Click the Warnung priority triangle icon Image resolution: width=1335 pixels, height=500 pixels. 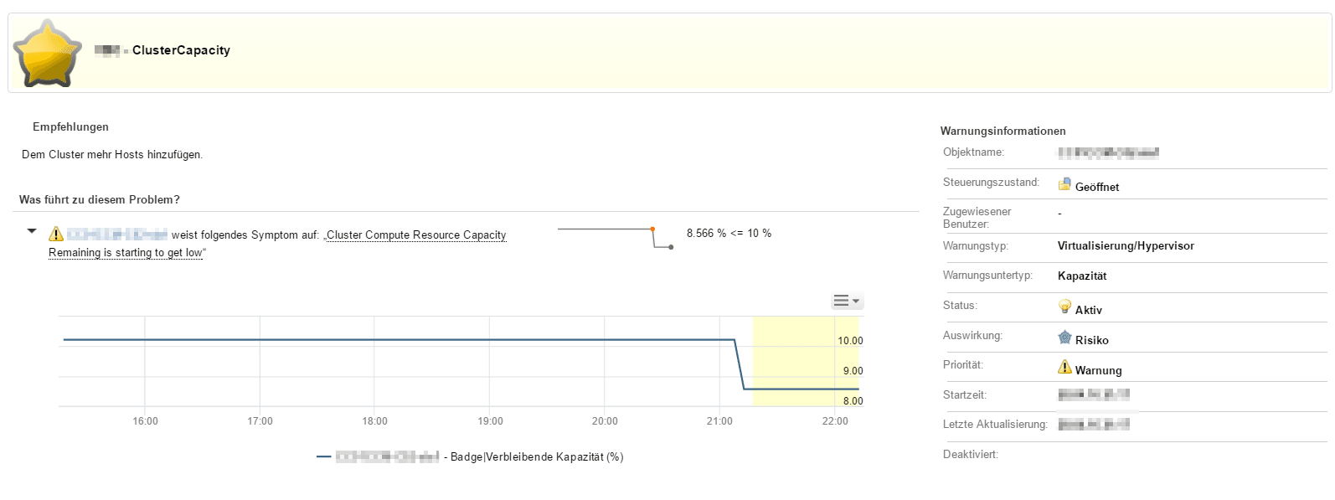pyautogui.click(x=1064, y=367)
